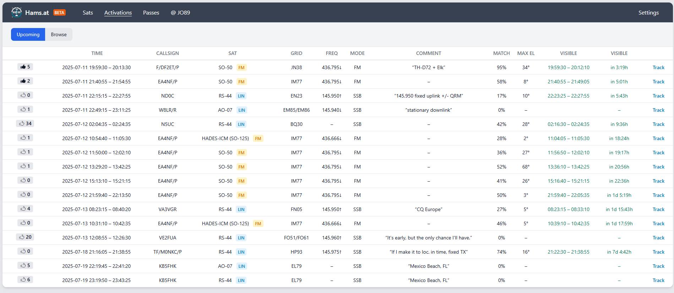Upvote the VE2FUA activation with 20 likes
The image size is (674, 293).
[x=25, y=237]
